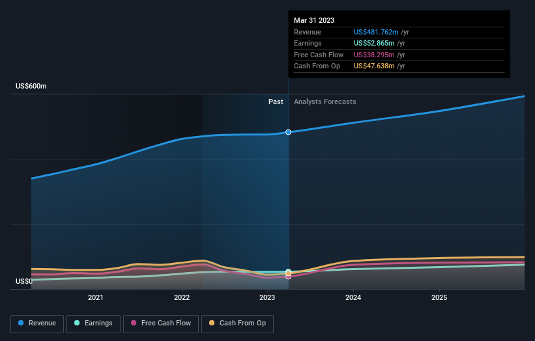Click the 2024 axis label

(353, 297)
